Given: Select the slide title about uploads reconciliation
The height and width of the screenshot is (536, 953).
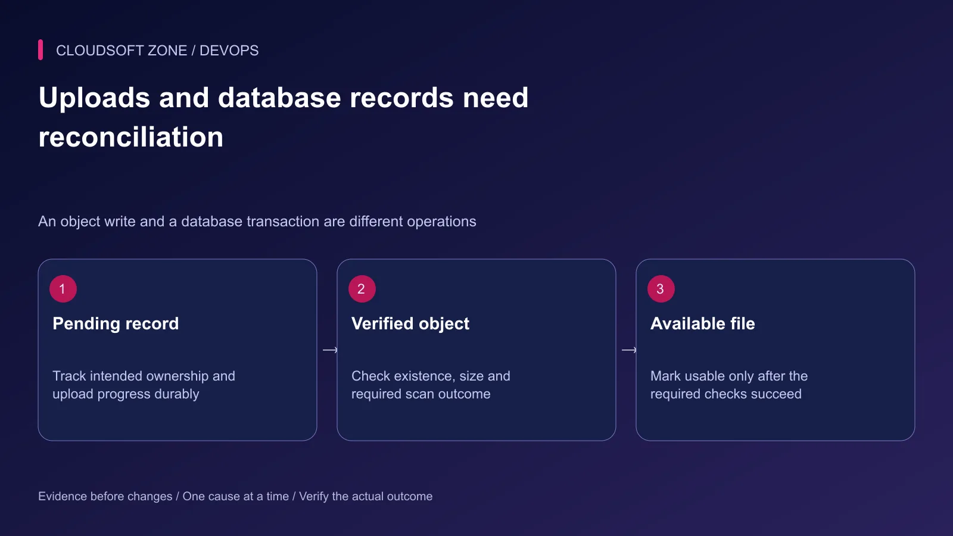Looking at the screenshot, I should tap(284, 117).
